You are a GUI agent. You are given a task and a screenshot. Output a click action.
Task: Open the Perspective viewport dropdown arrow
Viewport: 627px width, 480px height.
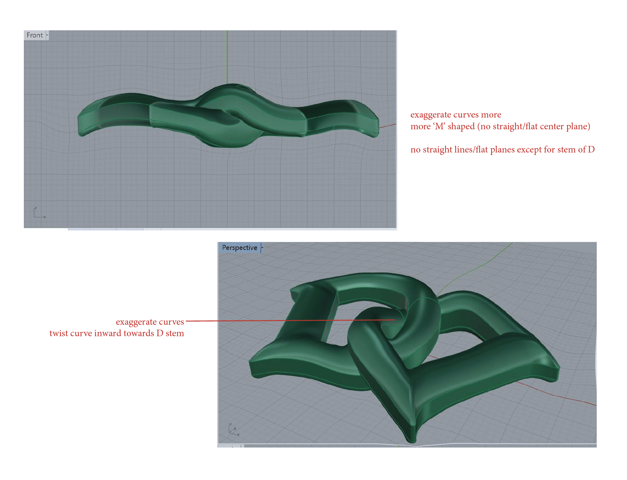(262, 248)
